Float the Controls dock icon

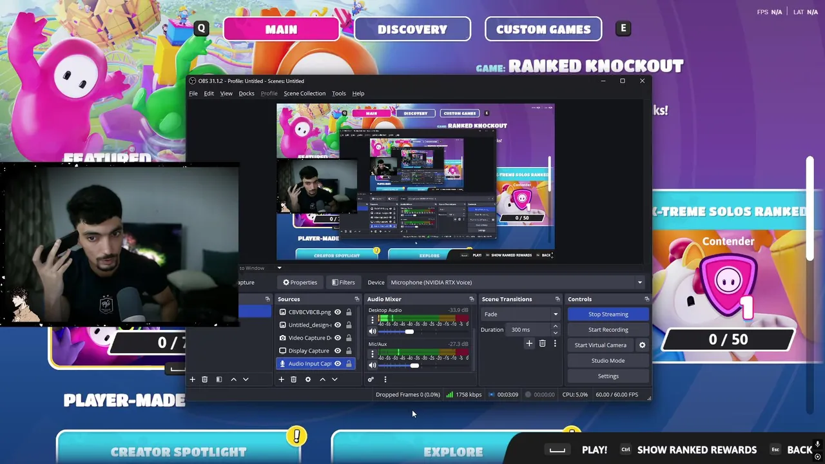click(646, 299)
